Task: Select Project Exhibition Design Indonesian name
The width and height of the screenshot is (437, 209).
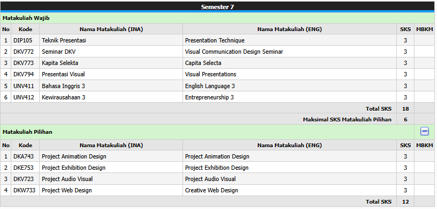Action: point(74,168)
